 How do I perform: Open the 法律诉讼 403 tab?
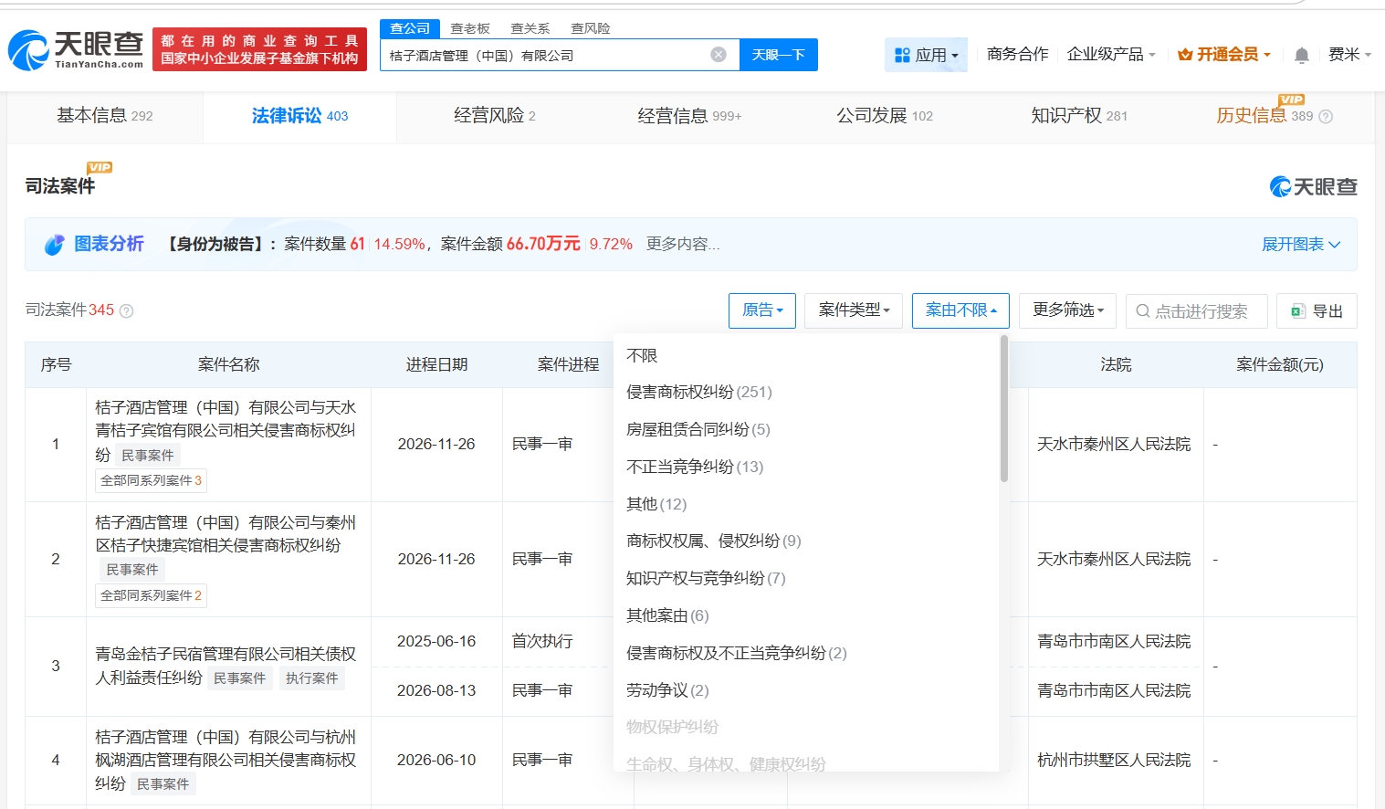[299, 116]
